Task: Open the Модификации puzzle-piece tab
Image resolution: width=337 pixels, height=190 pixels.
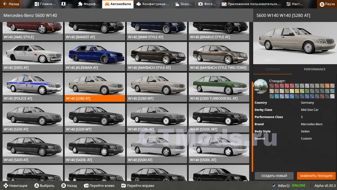Action: (x=89, y=4)
